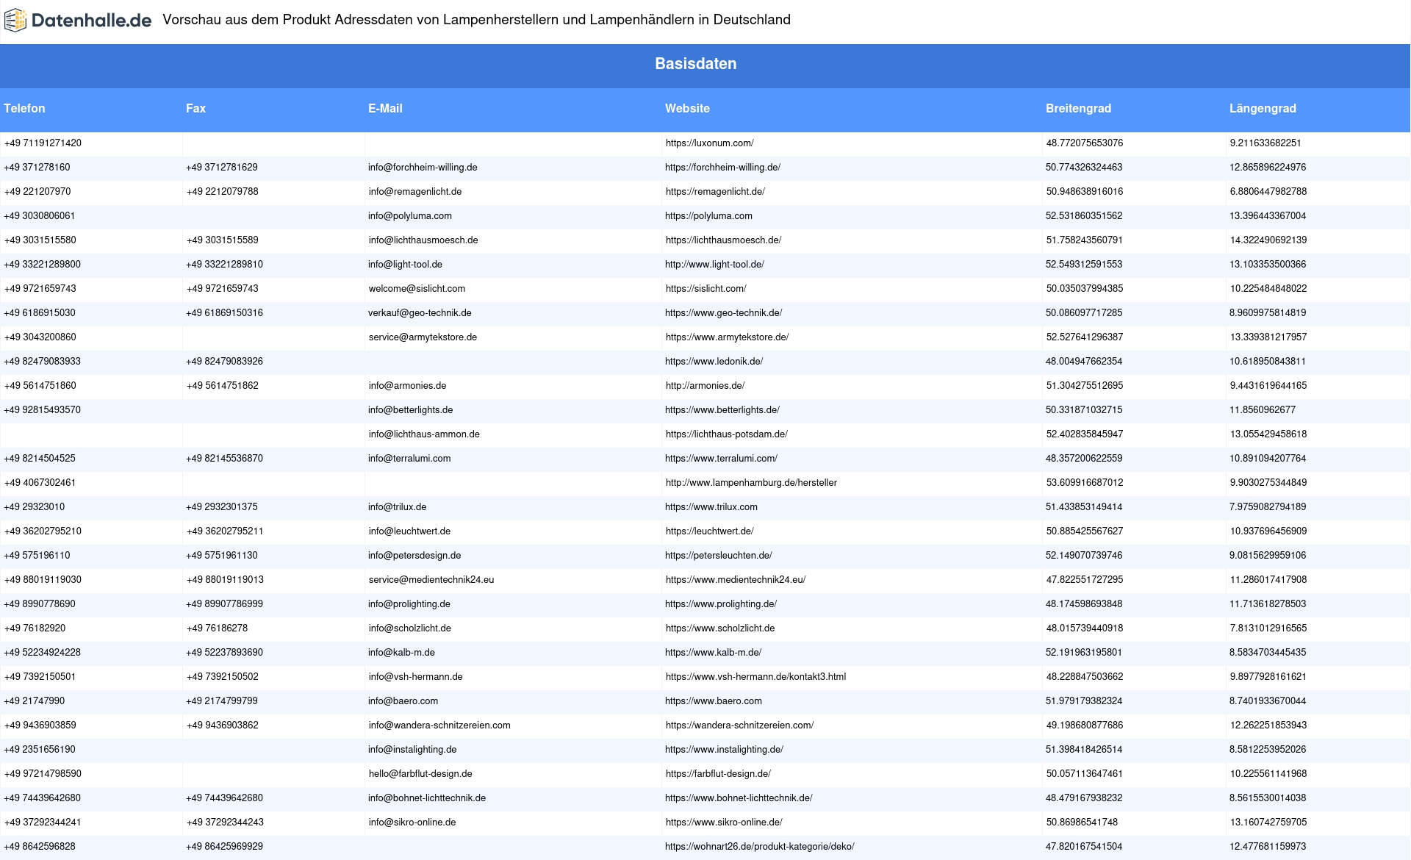Select email info@baero.com
The width and height of the screenshot is (1411, 860).
click(x=403, y=701)
